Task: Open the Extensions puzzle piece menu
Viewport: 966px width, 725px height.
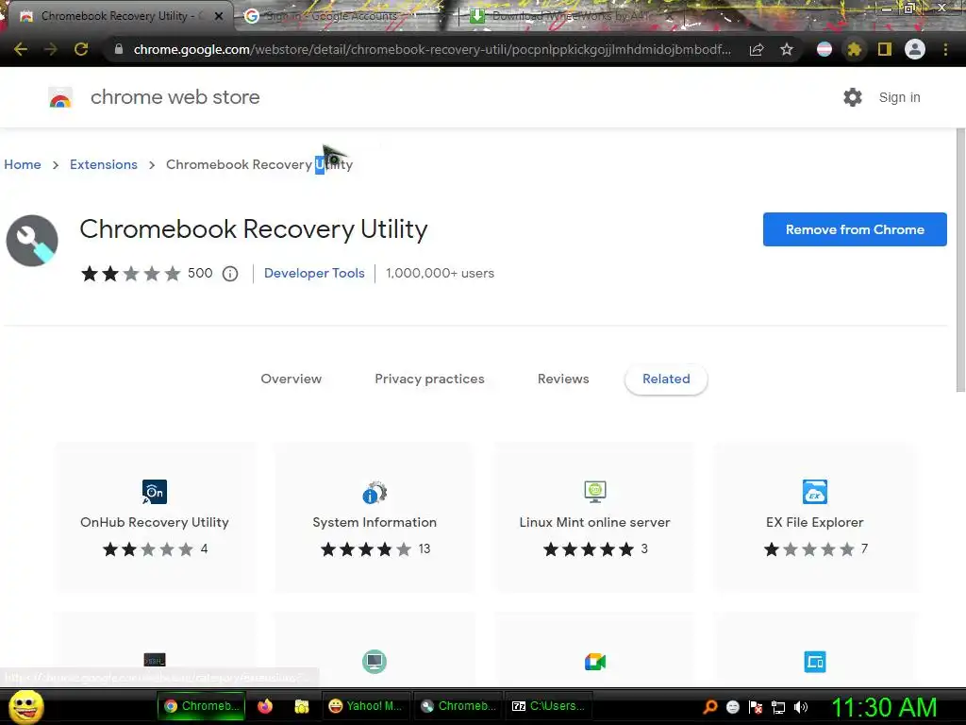Action: [854, 49]
